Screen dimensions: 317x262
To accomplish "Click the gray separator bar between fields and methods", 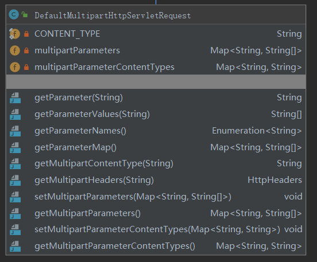I will click(x=156, y=82).
